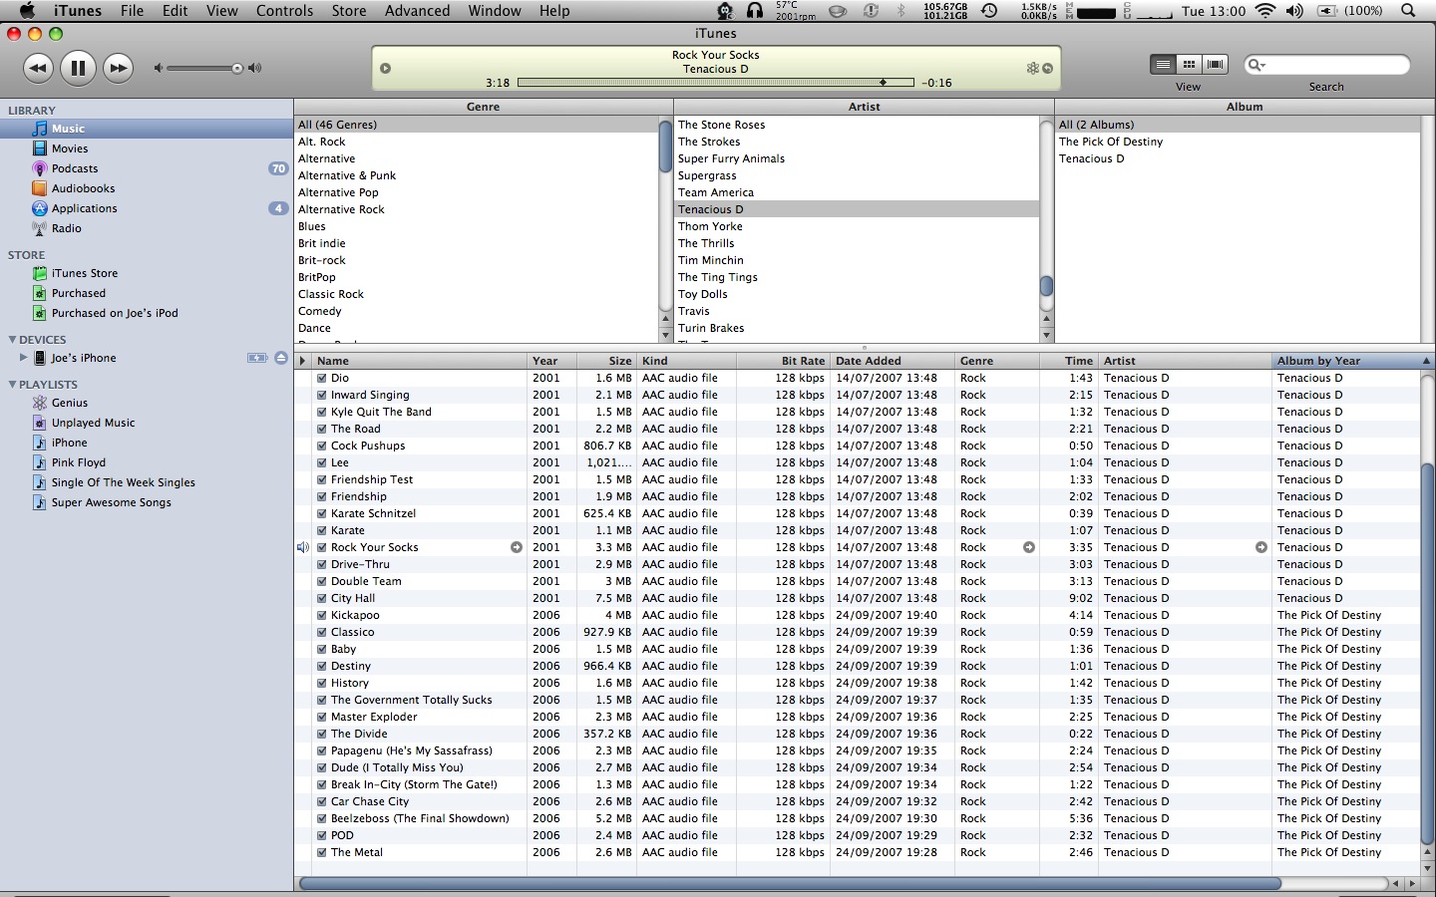Screen dimensions: 1436x897
Task: Click the arrow button next to Rock Your Socks
Action: coord(517,547)
